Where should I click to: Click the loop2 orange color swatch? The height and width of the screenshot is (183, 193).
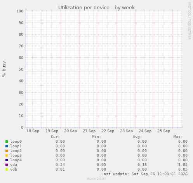[x=7, y=151]
